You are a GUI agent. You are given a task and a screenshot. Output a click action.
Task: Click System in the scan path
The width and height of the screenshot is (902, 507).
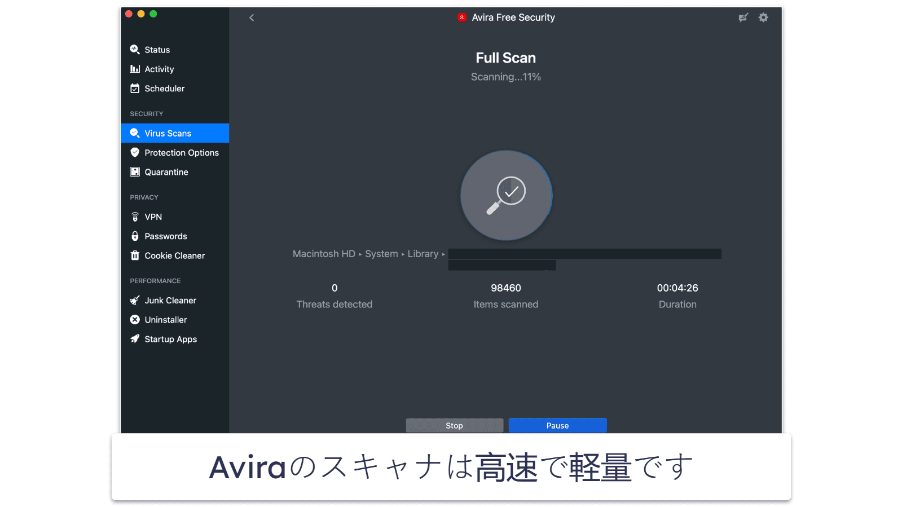[x=381, y=254]
